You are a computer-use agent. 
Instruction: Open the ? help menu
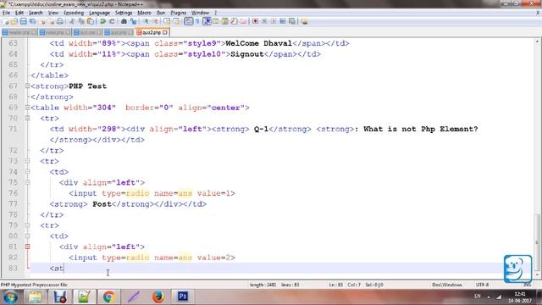pos(216,13)
